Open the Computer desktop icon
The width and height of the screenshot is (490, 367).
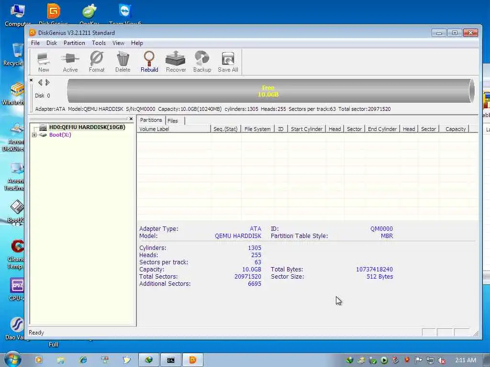click(18, 11)
